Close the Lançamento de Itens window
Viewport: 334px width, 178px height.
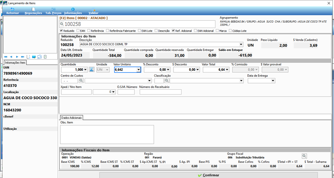click(x=329, y=3)
